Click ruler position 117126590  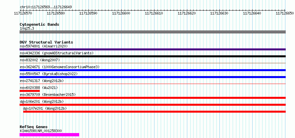88,13
